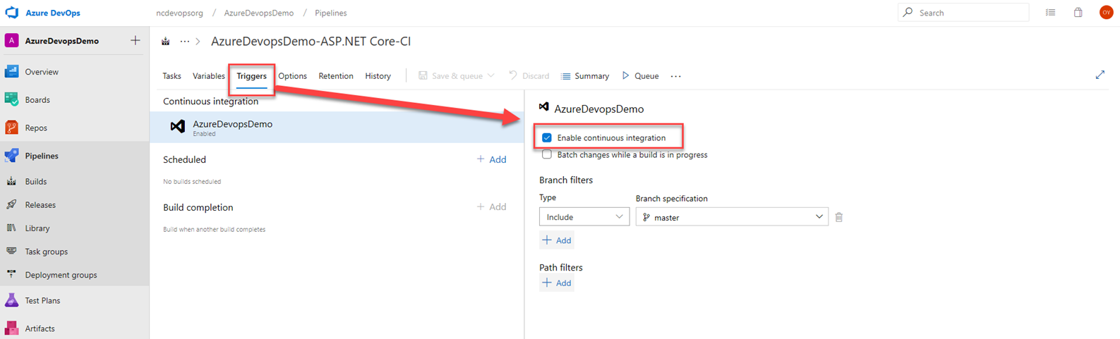Viewport: 1120px width, 339px height.
Task: Switch to the Variables tab
Action: (x=209, y=76)
